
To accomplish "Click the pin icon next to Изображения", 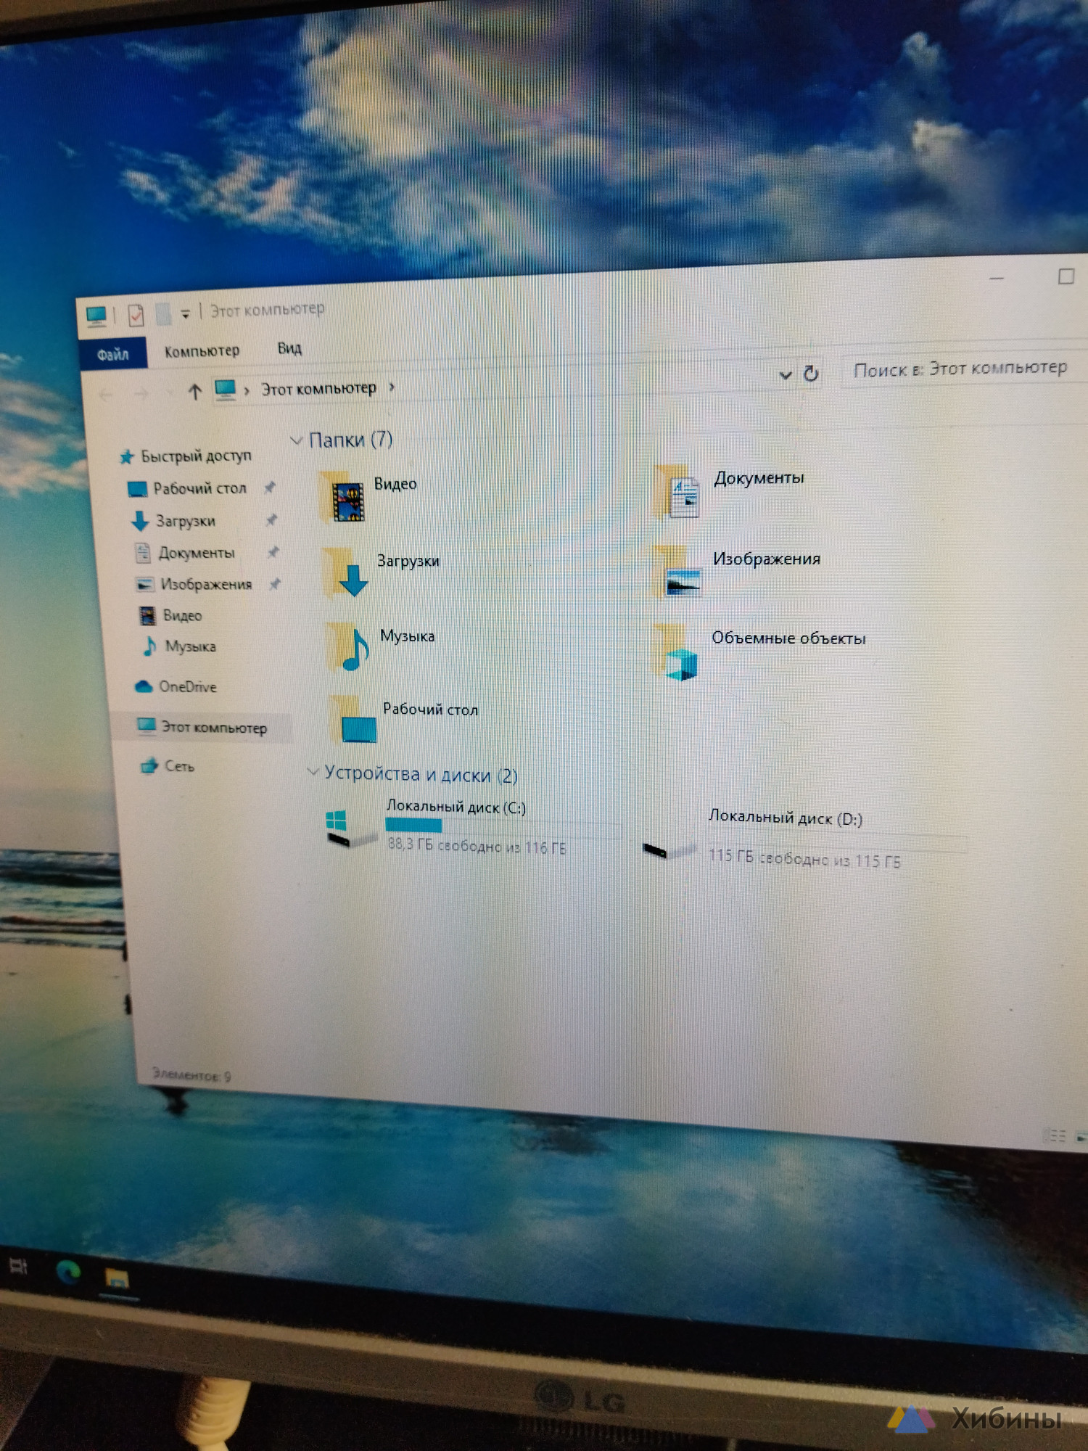I will pos(276,583).
